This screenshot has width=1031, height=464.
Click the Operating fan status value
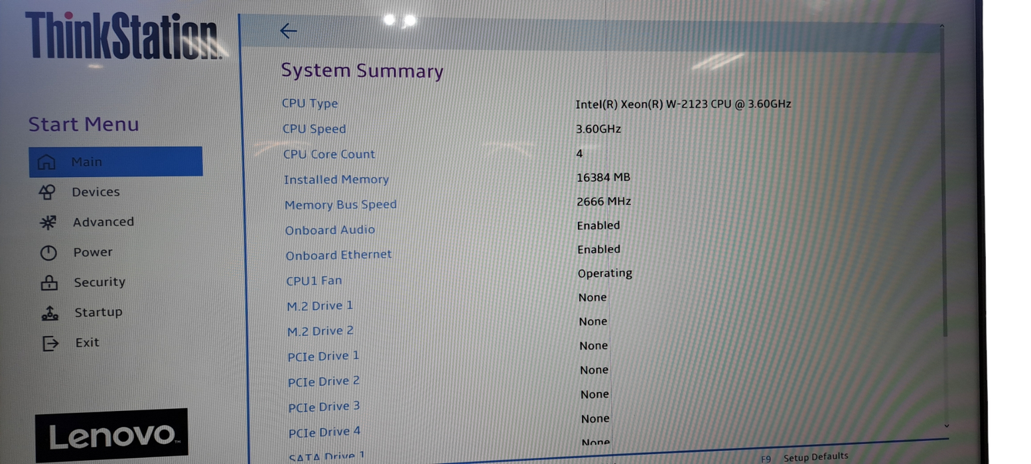pyautogui.click(x=604, y=273)
